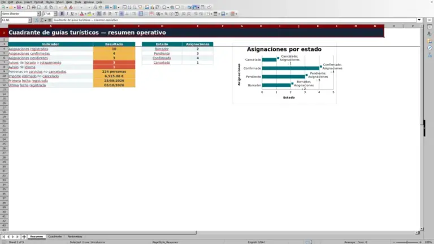Open the Format menu

[x=38, y=2]
